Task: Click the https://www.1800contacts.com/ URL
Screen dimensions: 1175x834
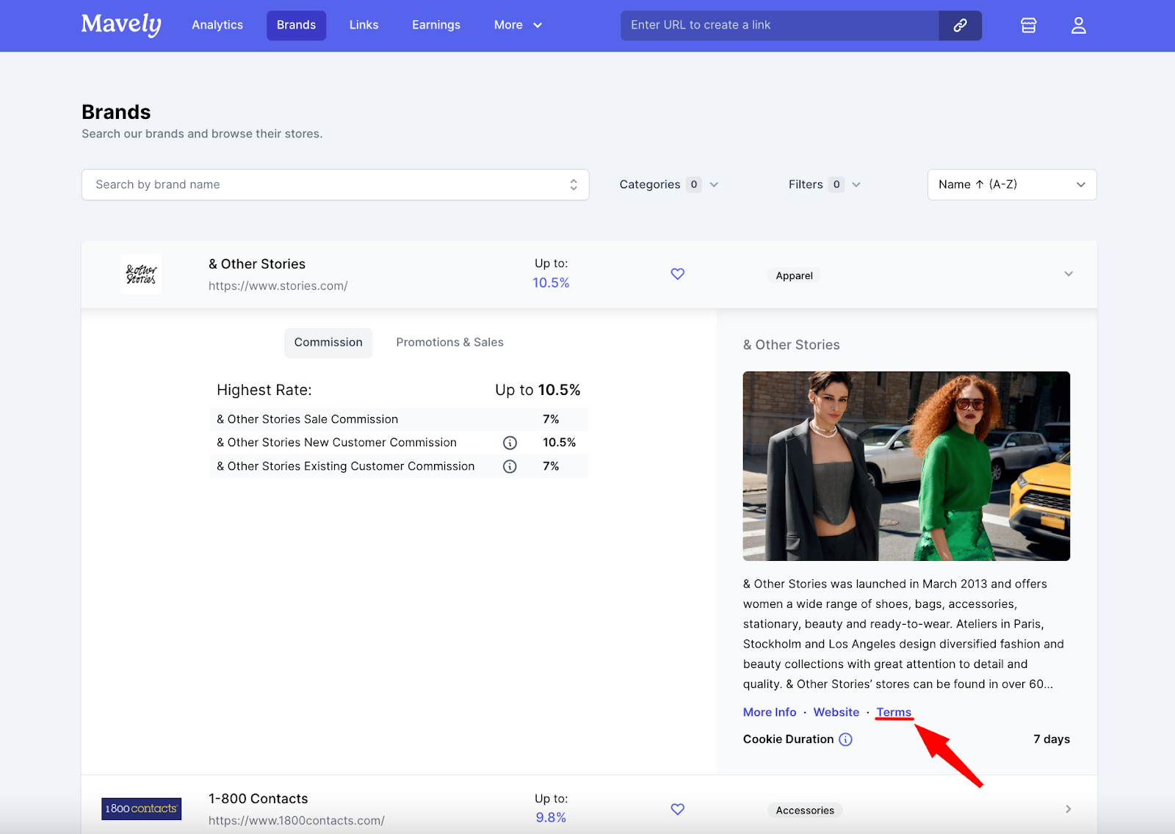Action: [296, 820]
